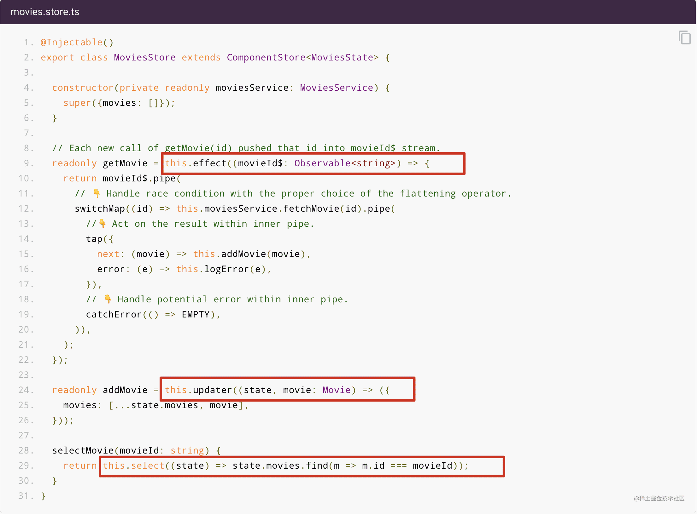Click the pointing-down emoji on line 18
697x514 pixels.
(108, 299)
